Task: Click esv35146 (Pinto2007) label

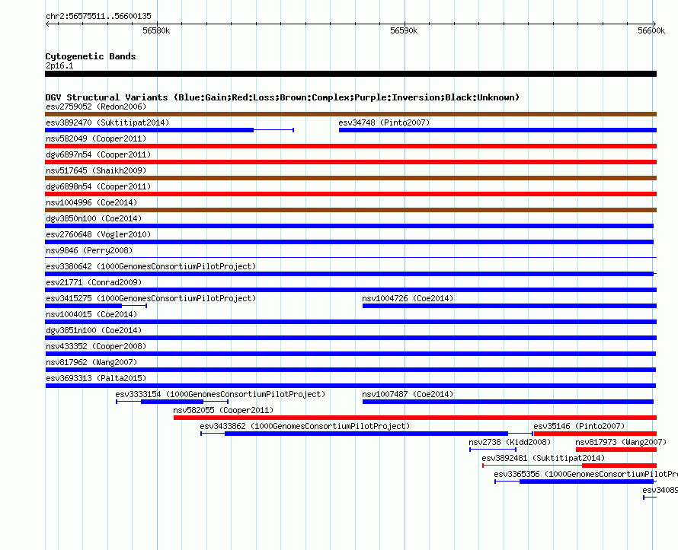Action: [x=579, y=426]
